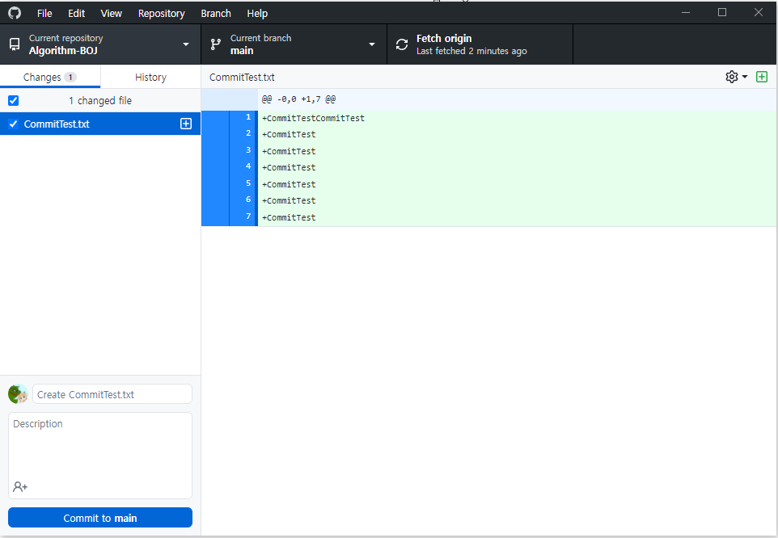Open the File menu
The image size is (778, 538).
tap(44, 14)
